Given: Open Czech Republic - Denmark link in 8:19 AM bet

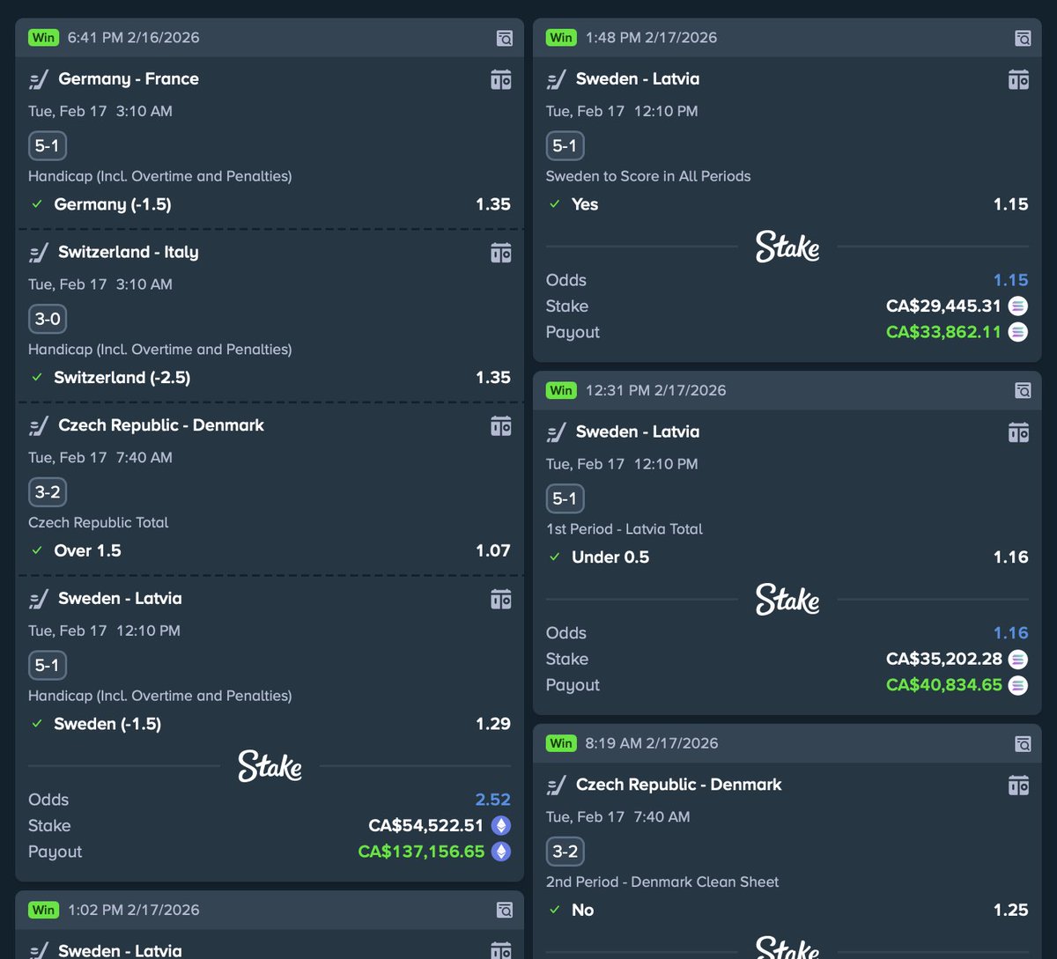Looking at the screenshot, I should [x=679, y=784].
